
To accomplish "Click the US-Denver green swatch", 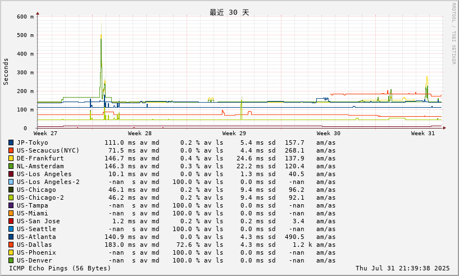I will tap(11, 261).
